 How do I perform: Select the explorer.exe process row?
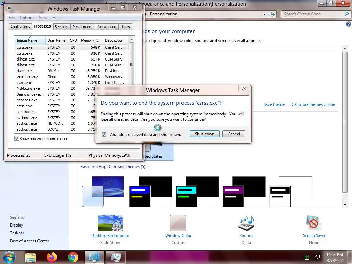tap(71, 77)
